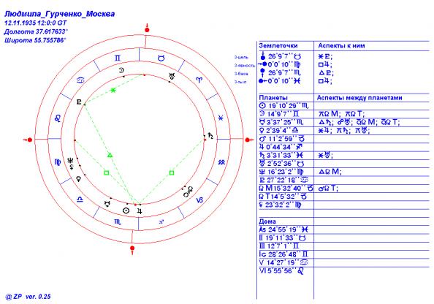The image size is (434, 304).
Task: Click the Jupiter symbol inside the chart wheel
Action: [x=140, y=211]
